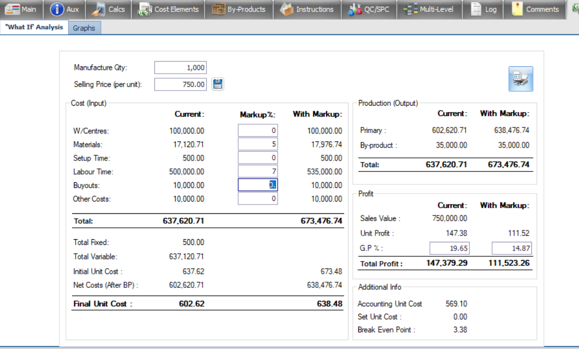Click the Selling Price per unit field
This screenshot has width=579, height=349.
pos(180,84)
